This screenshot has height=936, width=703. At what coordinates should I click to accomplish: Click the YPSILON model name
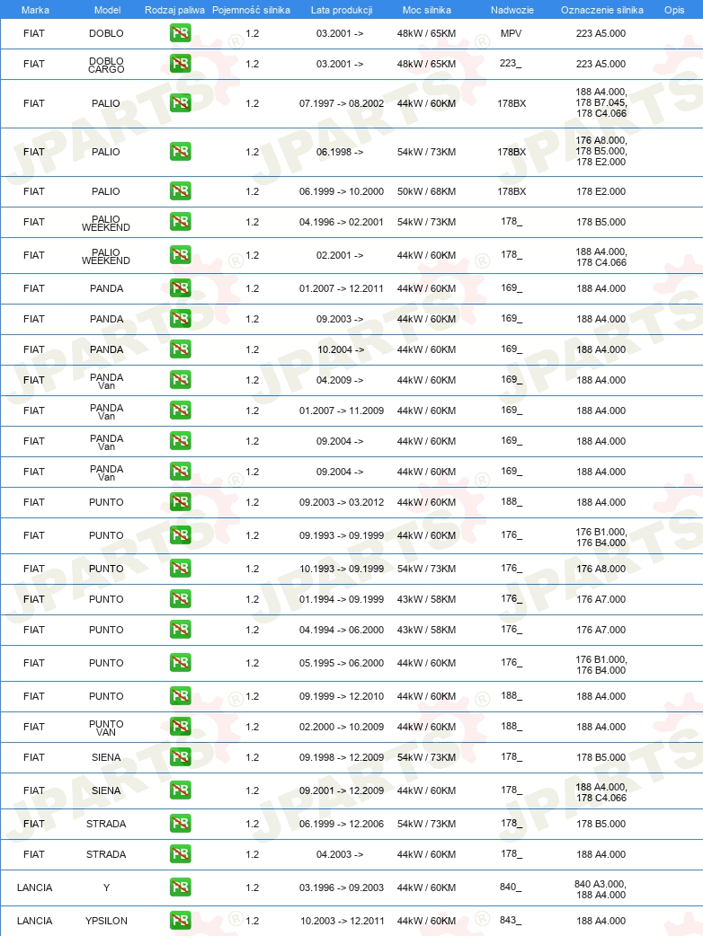point(106,921)
